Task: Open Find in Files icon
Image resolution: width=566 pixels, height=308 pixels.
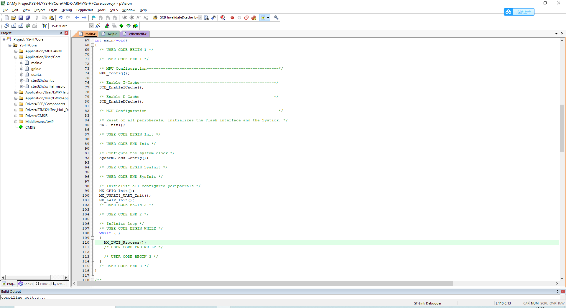Action: tap(155, 18)
